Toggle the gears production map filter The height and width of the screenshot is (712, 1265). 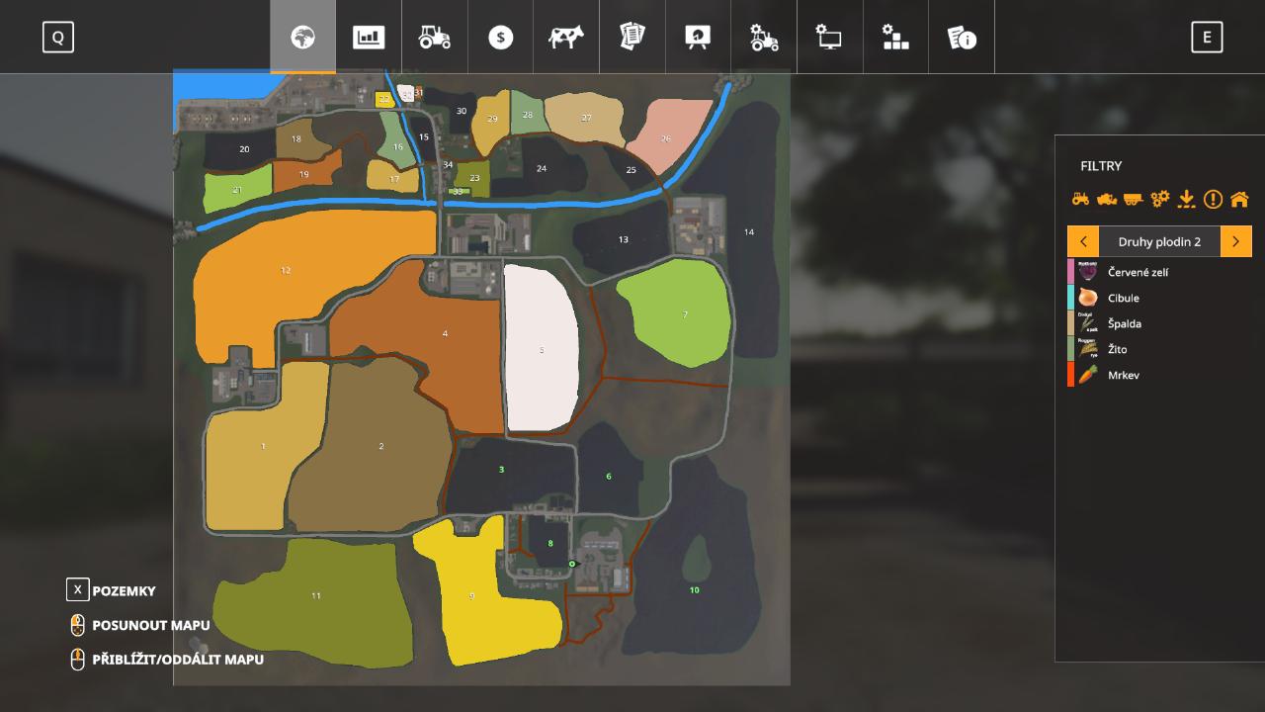[1160, 199]
